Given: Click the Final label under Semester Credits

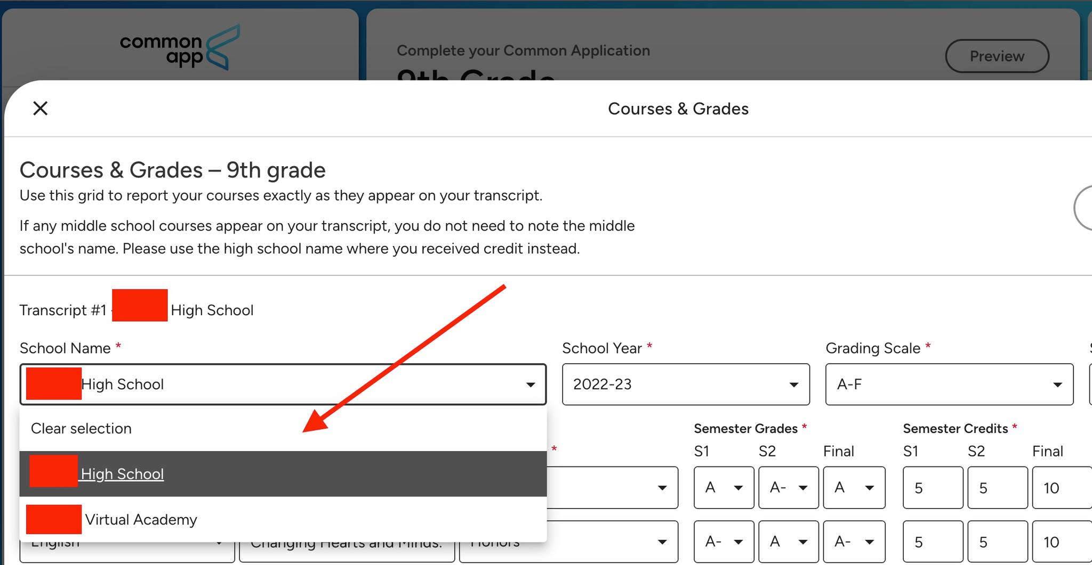Looking at the screenshot, I should coord(1048,452).
